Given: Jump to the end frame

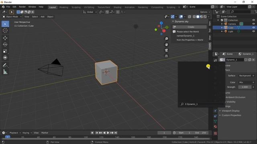Looking at the screenshot, I should point(116,133).
